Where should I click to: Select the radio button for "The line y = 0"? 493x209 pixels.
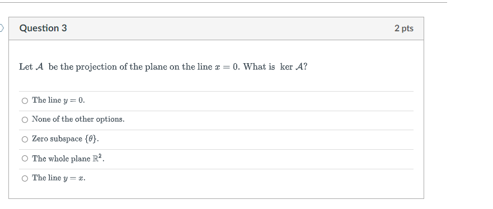[25, 101]
